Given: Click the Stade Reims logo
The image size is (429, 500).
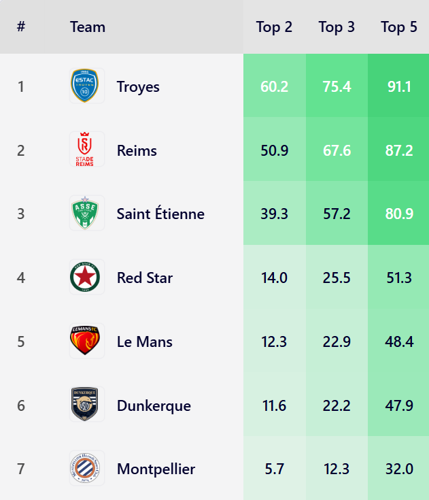Looking at the screenshot, I should coord(87,150).
